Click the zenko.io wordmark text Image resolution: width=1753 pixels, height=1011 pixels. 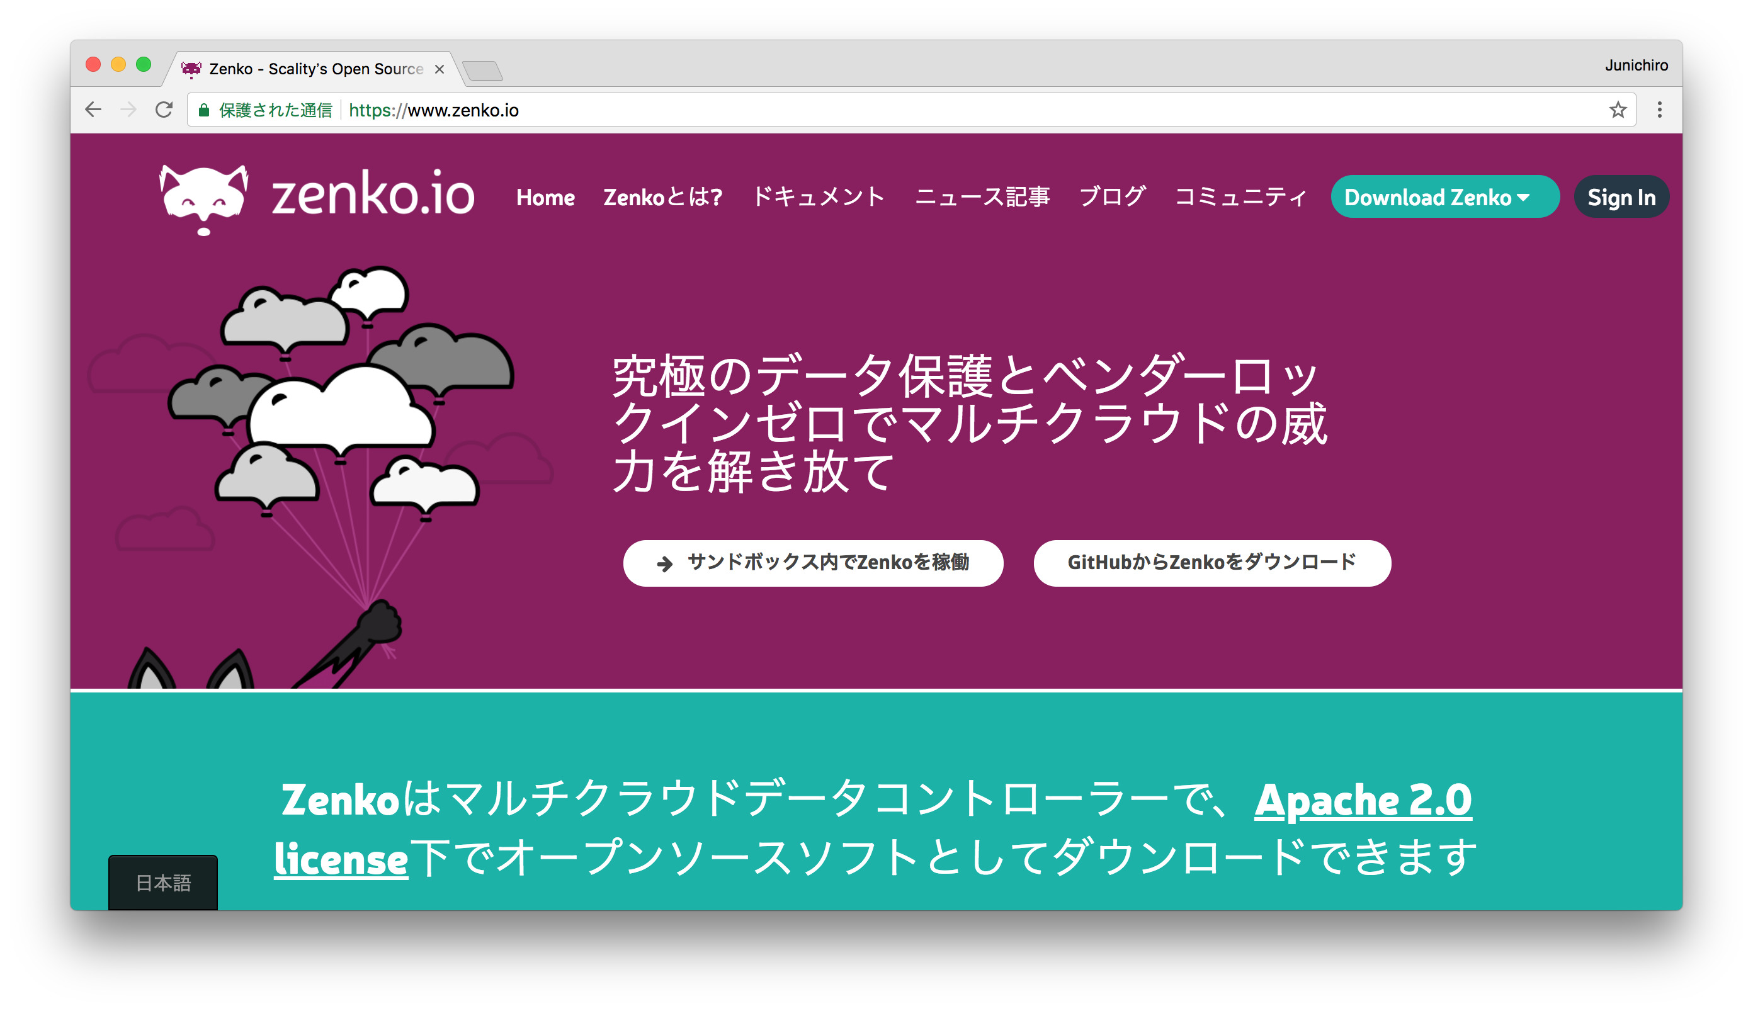(x=373, y=193)
